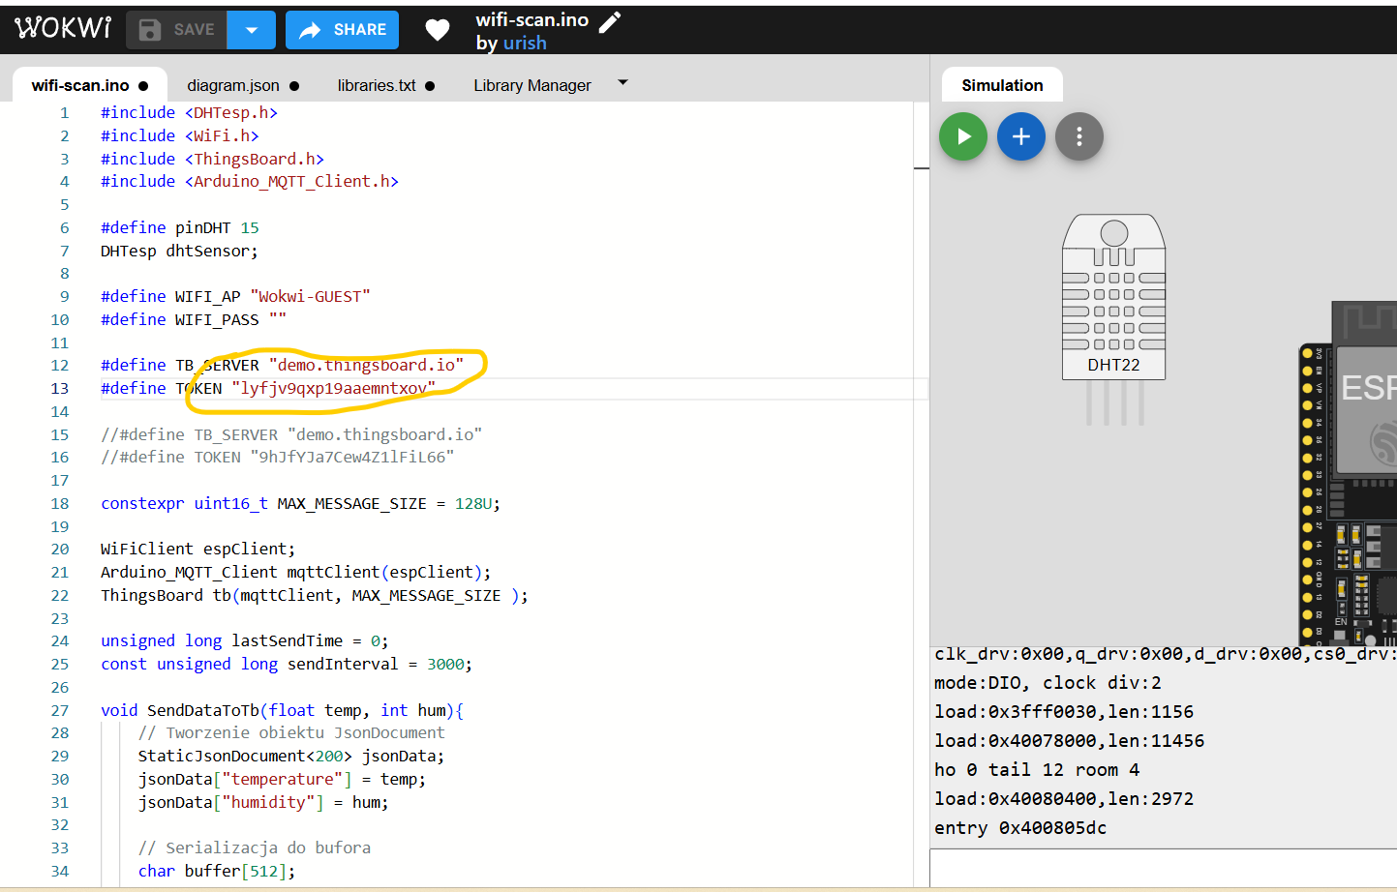Click the Wokwi logo
This screenshot has height=892, width=1397.
tap(63, 28)
